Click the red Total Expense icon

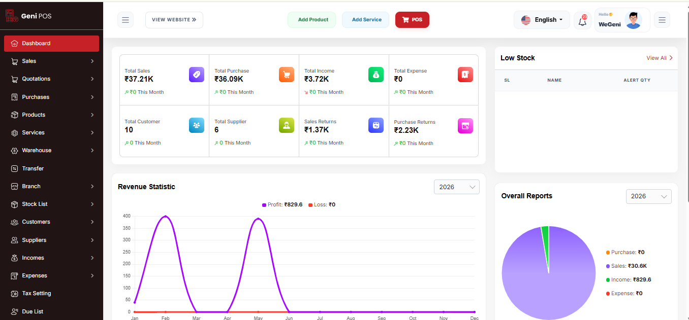pyautogui.click(x=465, y=75)
